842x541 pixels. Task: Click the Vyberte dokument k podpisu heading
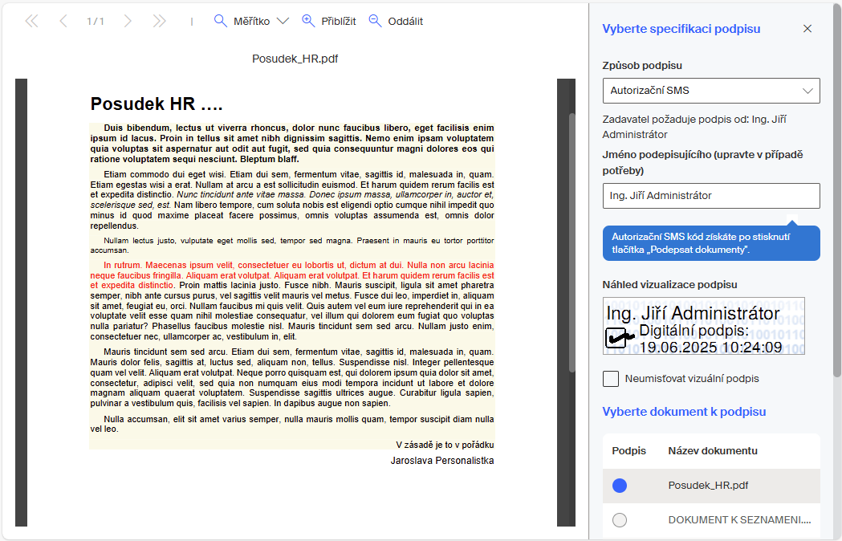coord(684,412)
